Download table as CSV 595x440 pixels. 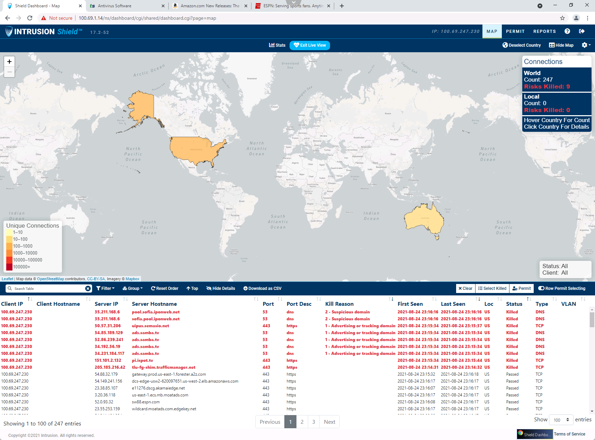tap(262, 288)
